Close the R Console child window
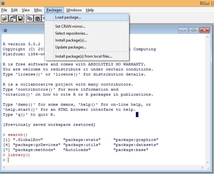214x174 pixels. [x=205, y=30]
